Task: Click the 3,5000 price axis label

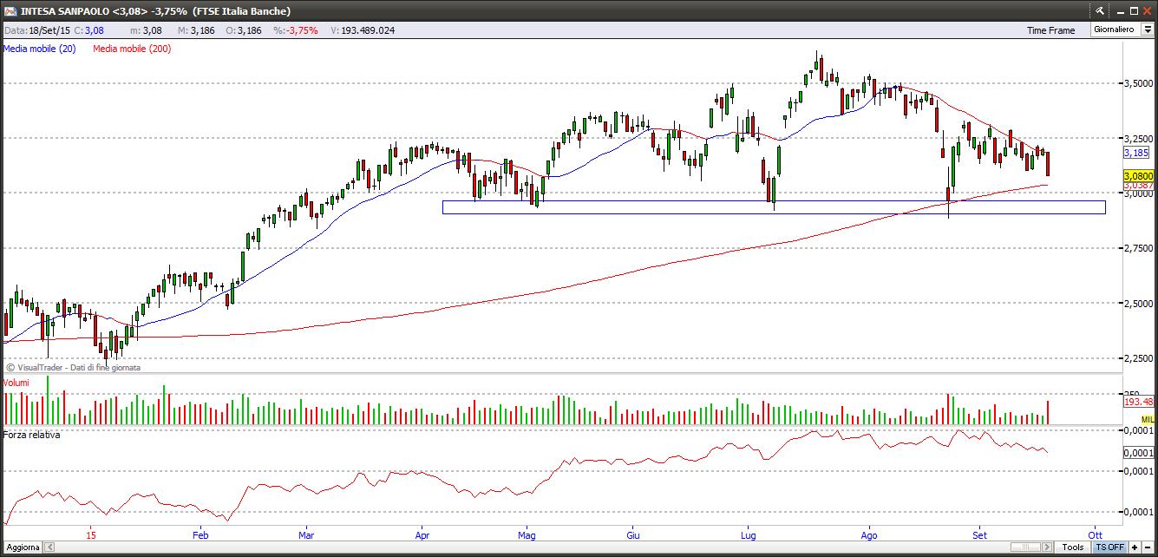Action: pyautogui.click(x=1137, y=83)
